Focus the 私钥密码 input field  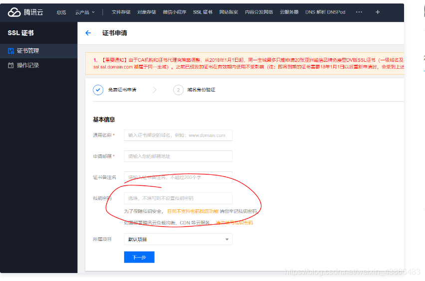pyautogui.click(x=178, y=198)
